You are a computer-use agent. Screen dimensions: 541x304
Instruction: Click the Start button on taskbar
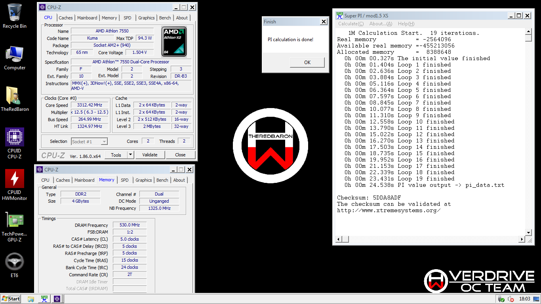pos(11,299)
